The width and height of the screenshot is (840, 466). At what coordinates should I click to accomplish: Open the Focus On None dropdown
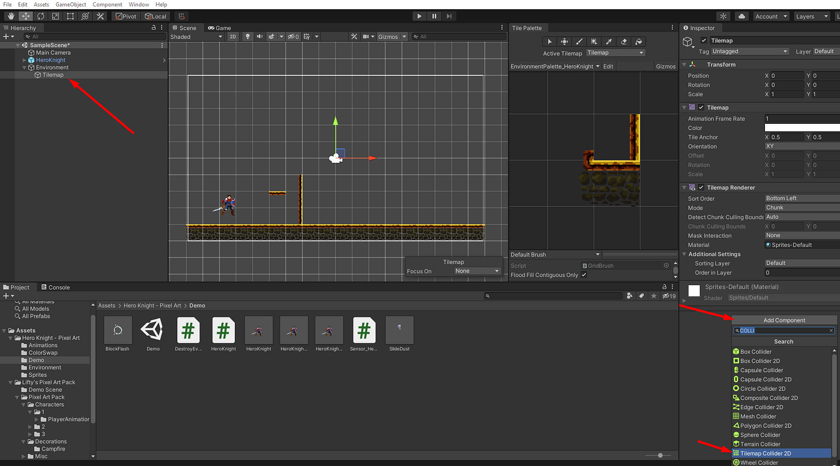coord(477,271)
